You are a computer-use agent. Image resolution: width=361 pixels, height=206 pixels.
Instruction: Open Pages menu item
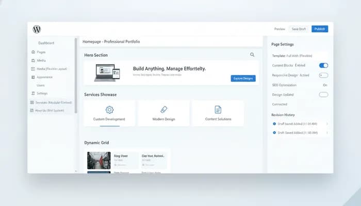[x=41, y=52]
